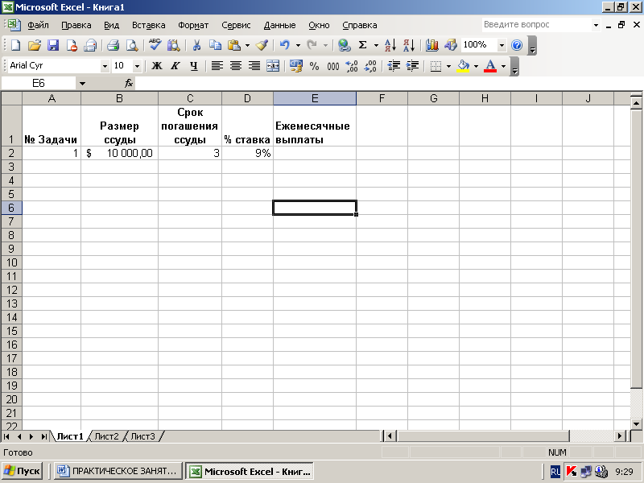Create a new blank workbook
The image size is (644, 483).
15,45
